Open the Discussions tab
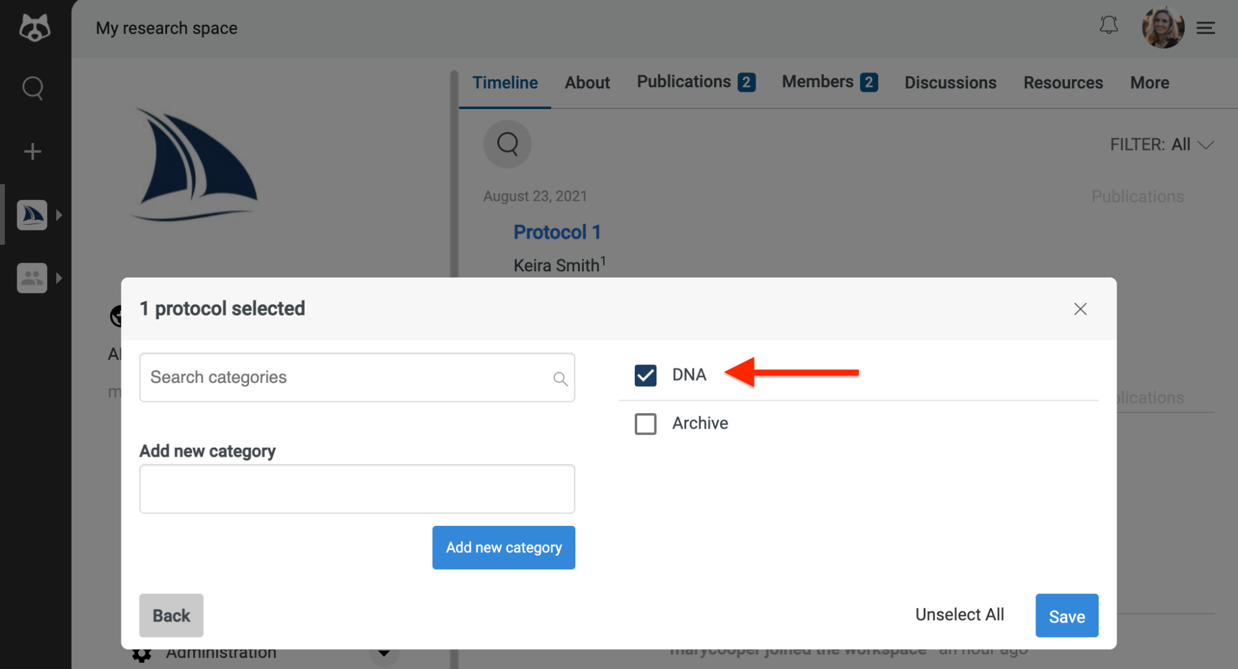This screenshot has width=1238, height=669. tap(950, 82)
